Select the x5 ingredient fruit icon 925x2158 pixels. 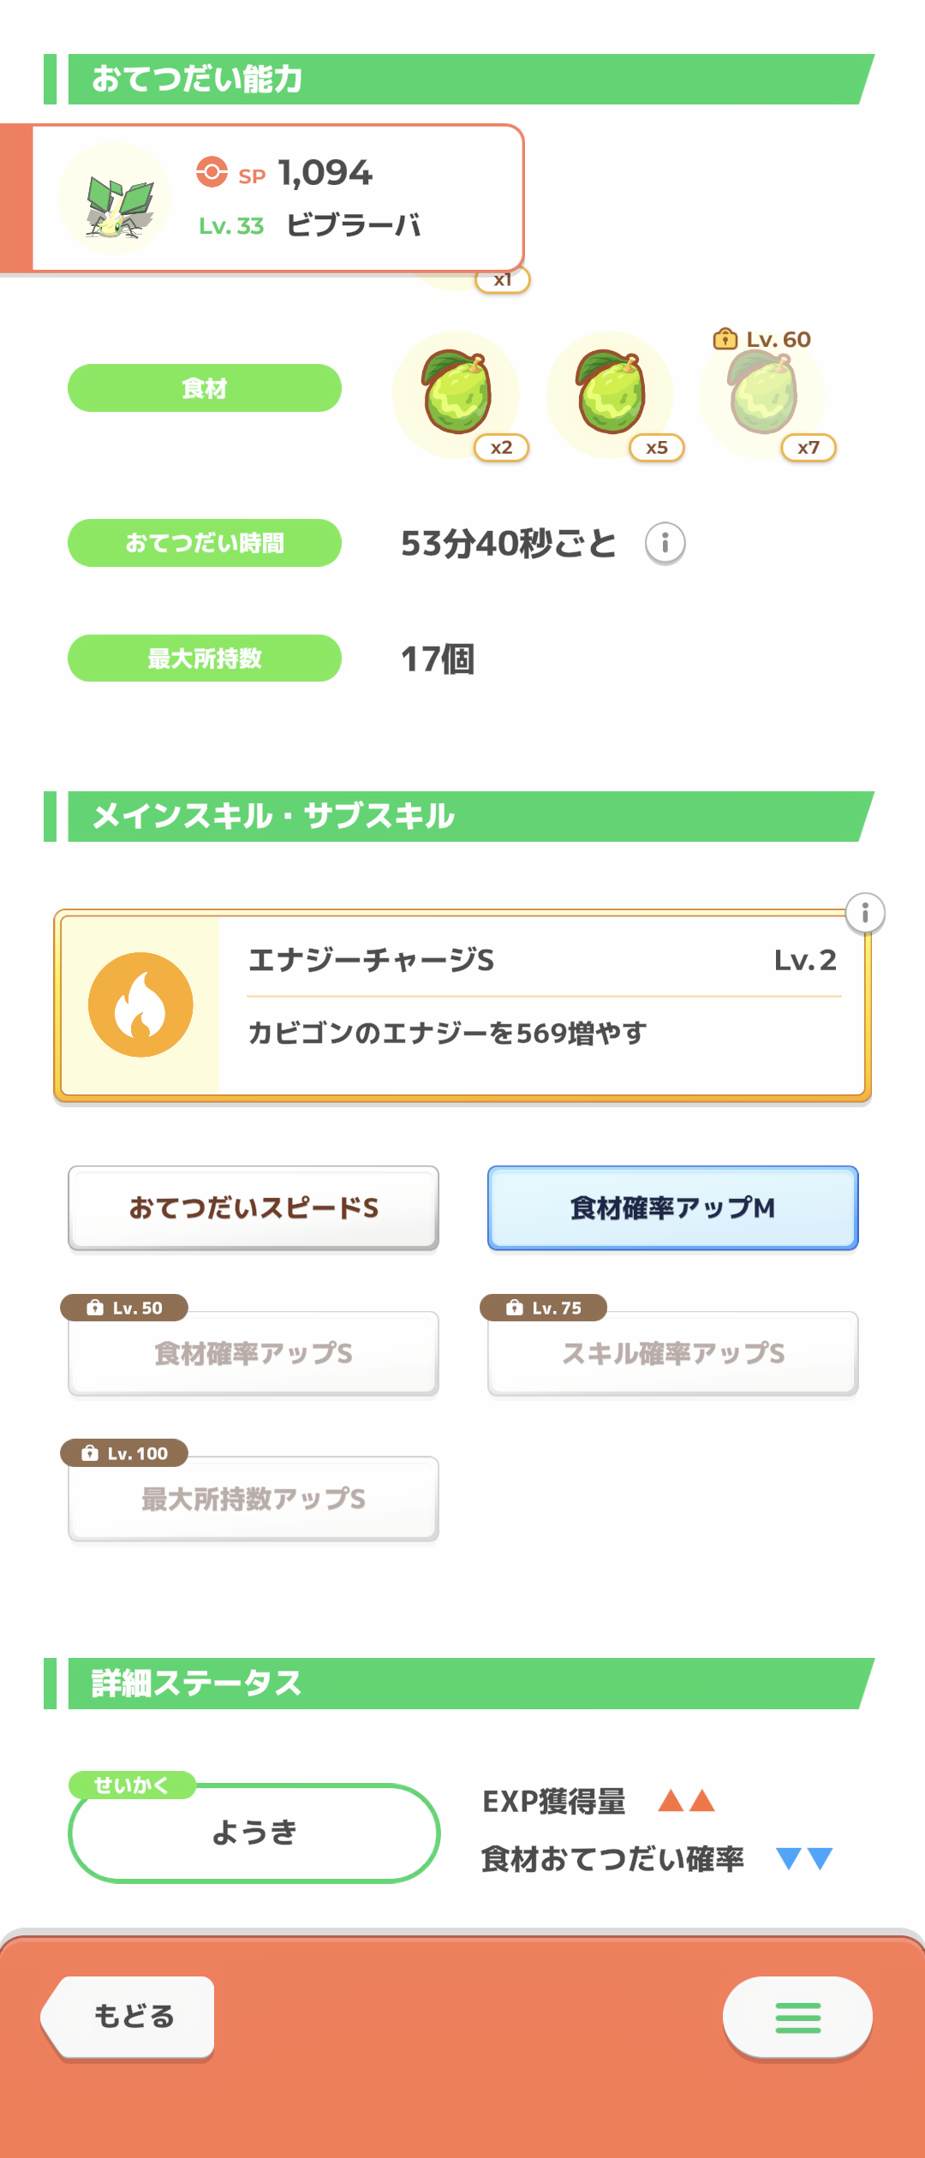point(611,394)
